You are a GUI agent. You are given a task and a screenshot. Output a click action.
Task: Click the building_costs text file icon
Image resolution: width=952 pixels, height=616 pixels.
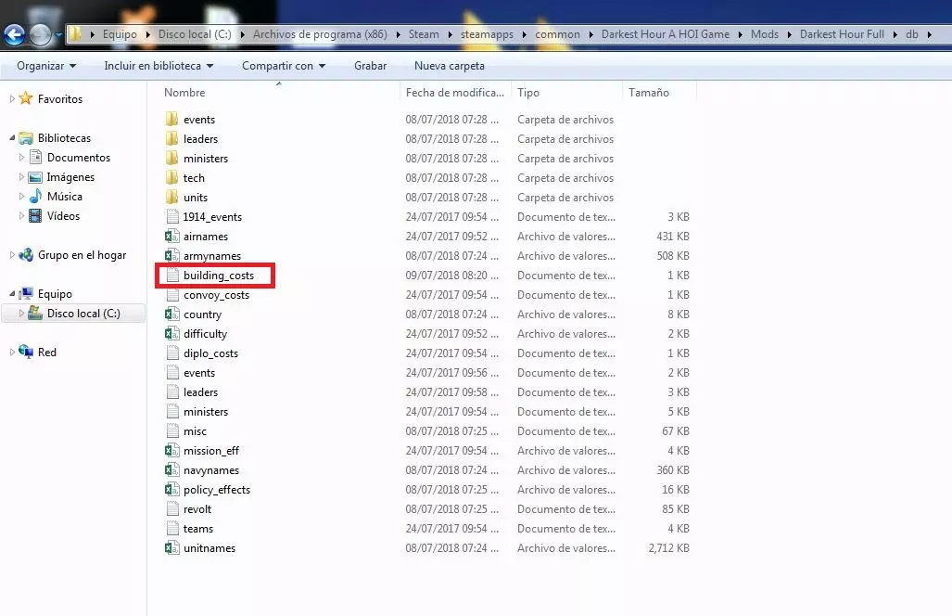(x=172, y=276)
